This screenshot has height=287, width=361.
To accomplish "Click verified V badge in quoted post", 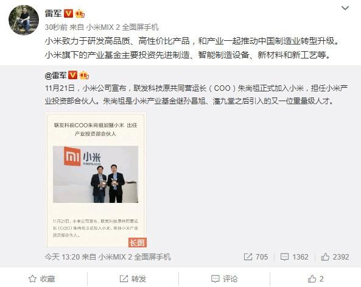I will point(73,75).
